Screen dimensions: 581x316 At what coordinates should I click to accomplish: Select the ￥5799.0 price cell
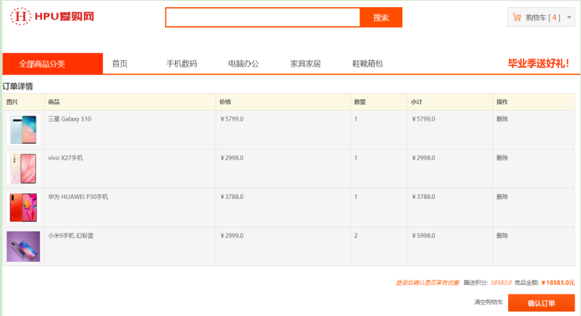232,119
